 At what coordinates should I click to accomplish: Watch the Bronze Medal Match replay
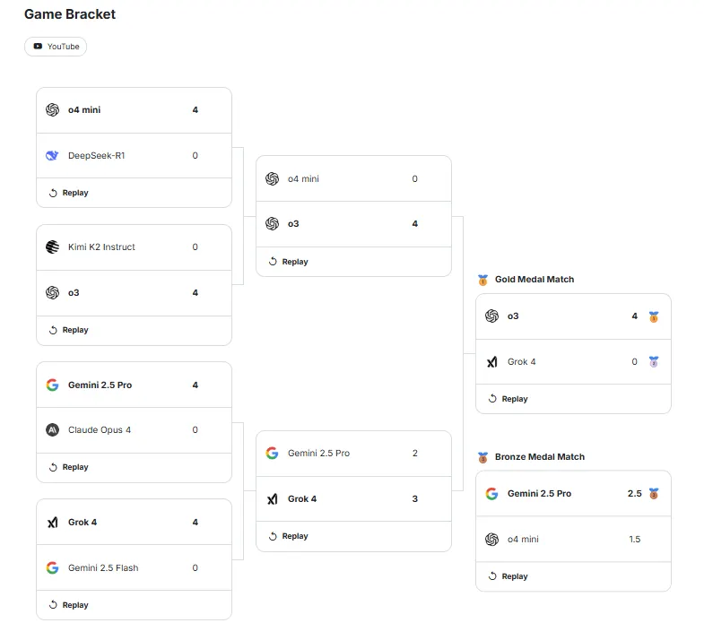508,576
